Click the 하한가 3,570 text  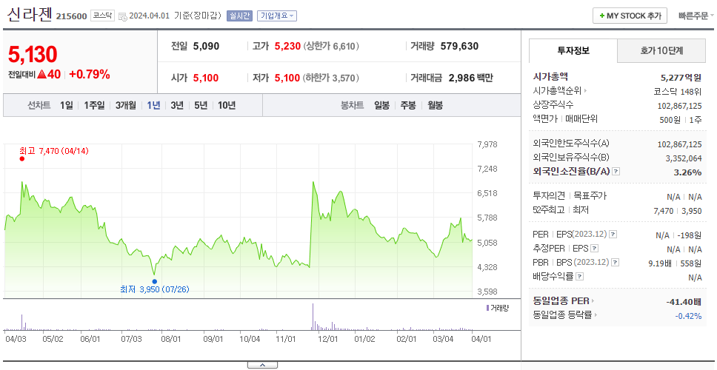pyautogui.click(x=332, y=78)
